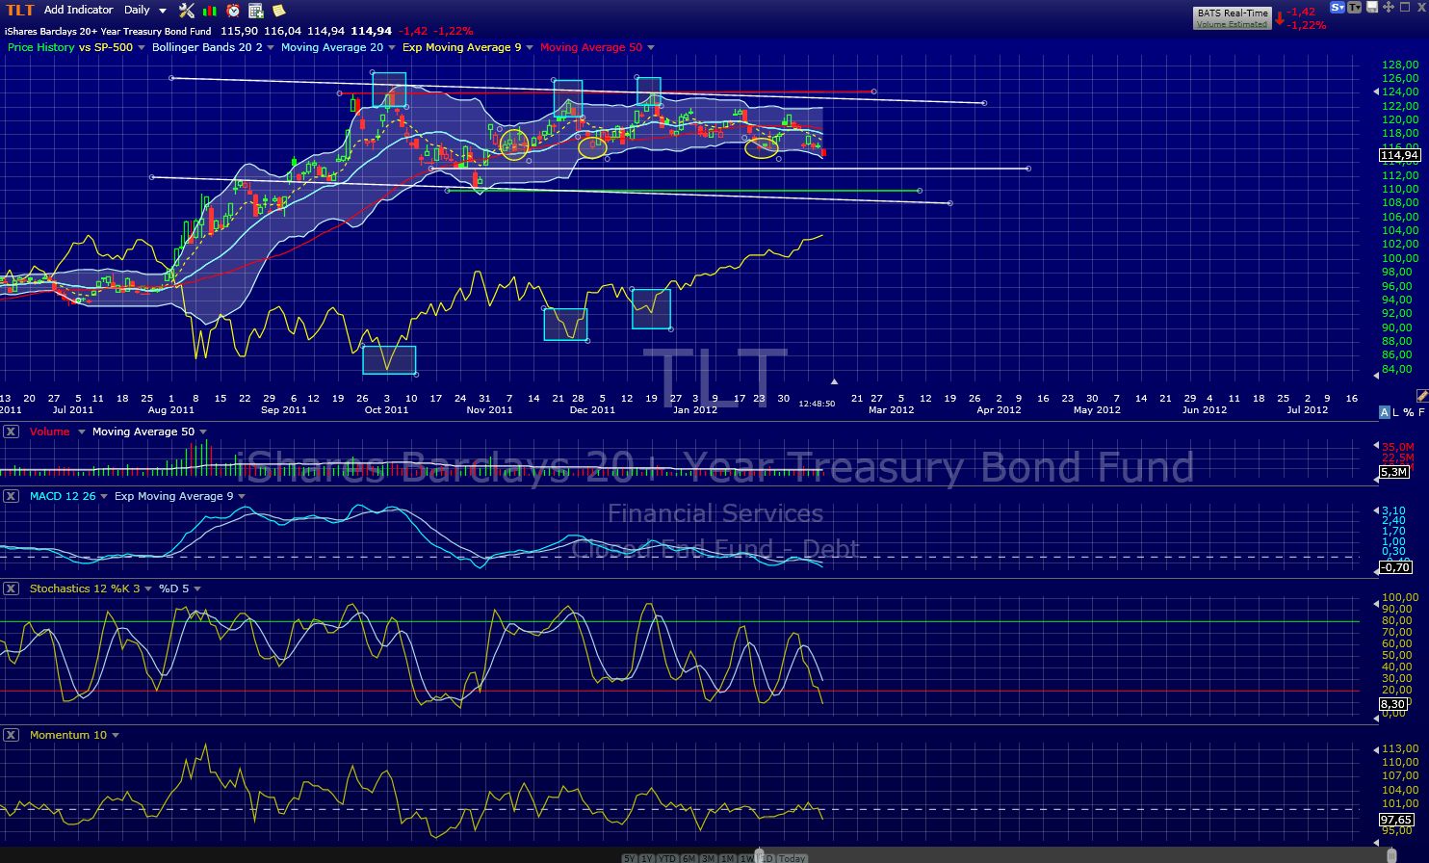1429x863 pixels.
Task: Expand the MACD Exp Moving Average 9 dropdown
Action: coord(241,496)
